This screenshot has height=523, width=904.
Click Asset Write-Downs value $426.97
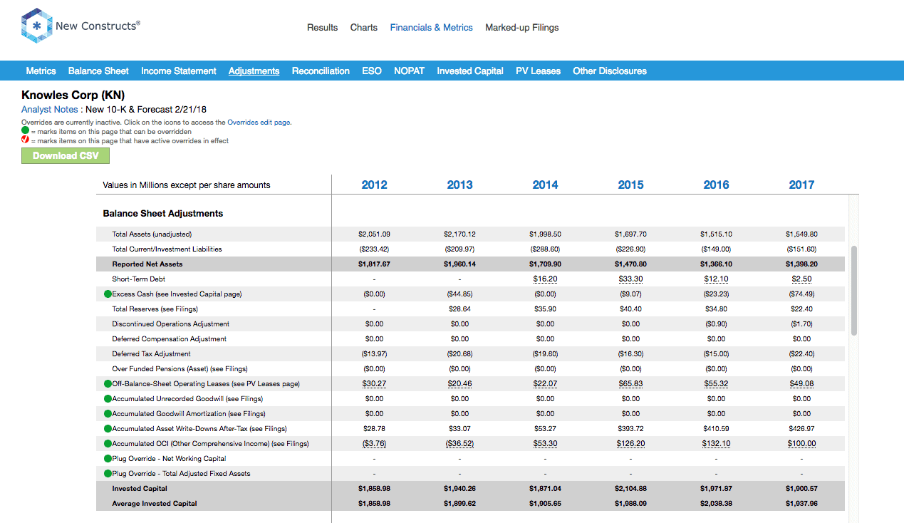click(801, 429)
